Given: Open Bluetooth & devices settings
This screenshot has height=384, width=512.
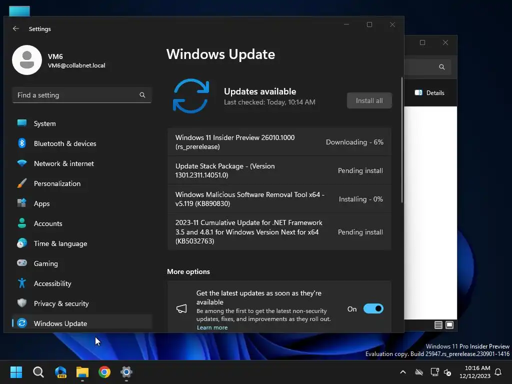Looking at the screenshot, I should tap(81, 143).
